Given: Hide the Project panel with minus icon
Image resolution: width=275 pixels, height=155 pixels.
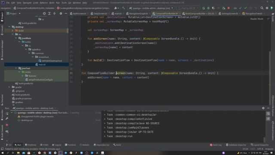Looking at the screenshot, I should [x=66, y=13].
